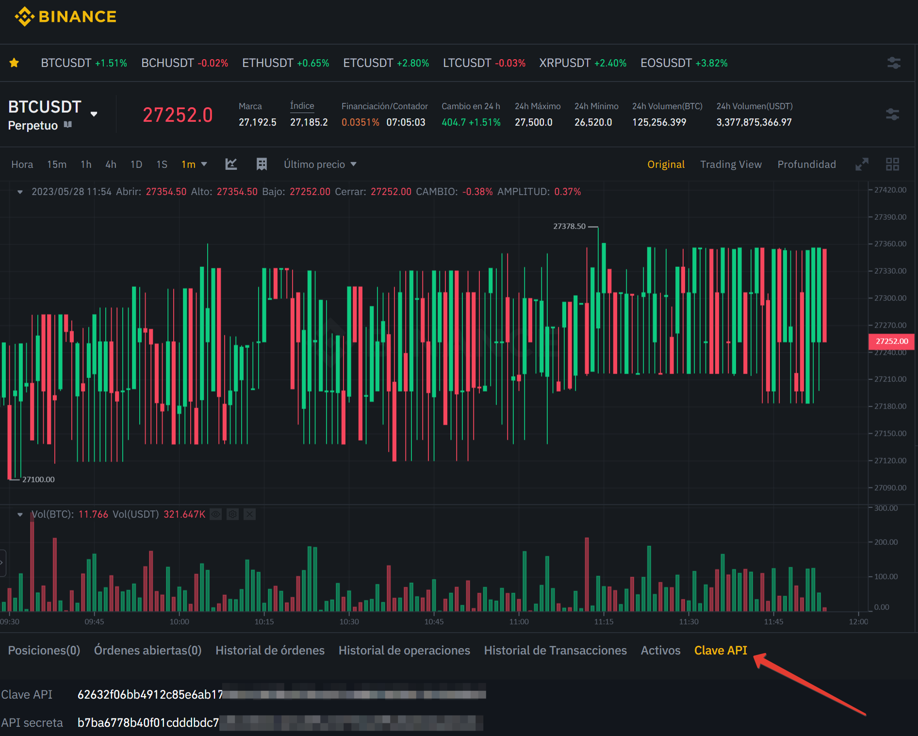The image size is (918, 736).
Task: Select the 1D timeframe
Action: click(136, 164)
